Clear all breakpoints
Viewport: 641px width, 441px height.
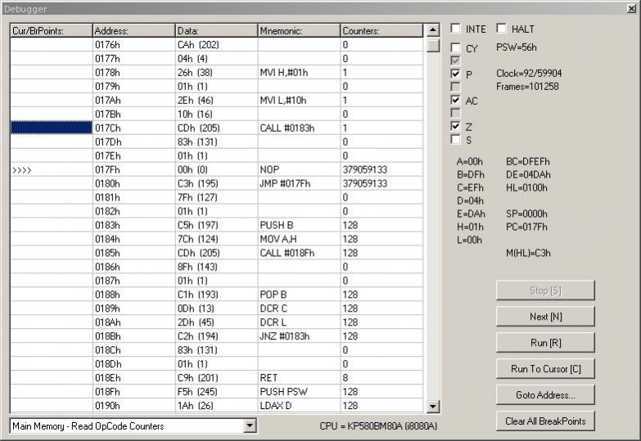coord(545,421)
